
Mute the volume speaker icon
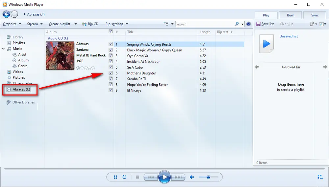click(192, 177)
